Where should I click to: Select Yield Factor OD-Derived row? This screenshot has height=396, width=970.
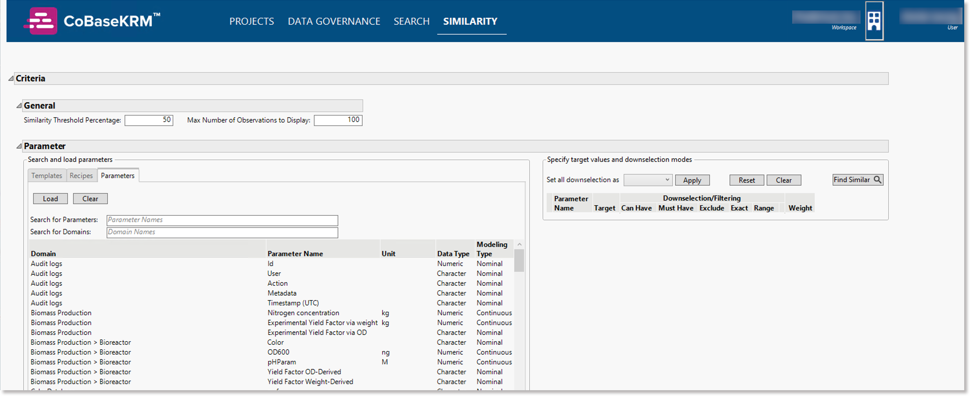coord(272,371)
